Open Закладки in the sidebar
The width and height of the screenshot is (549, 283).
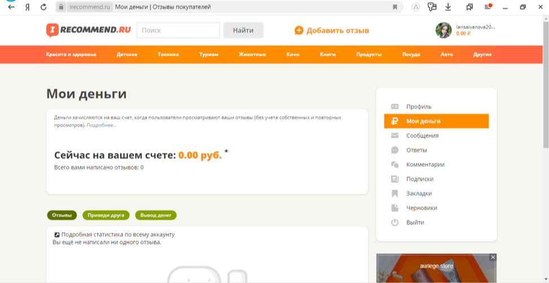click(x=419, y=193)
